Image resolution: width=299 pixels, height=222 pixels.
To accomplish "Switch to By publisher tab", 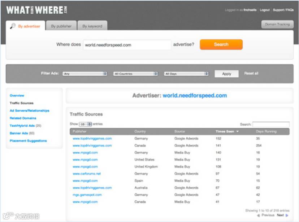I will tap(61, 26).
